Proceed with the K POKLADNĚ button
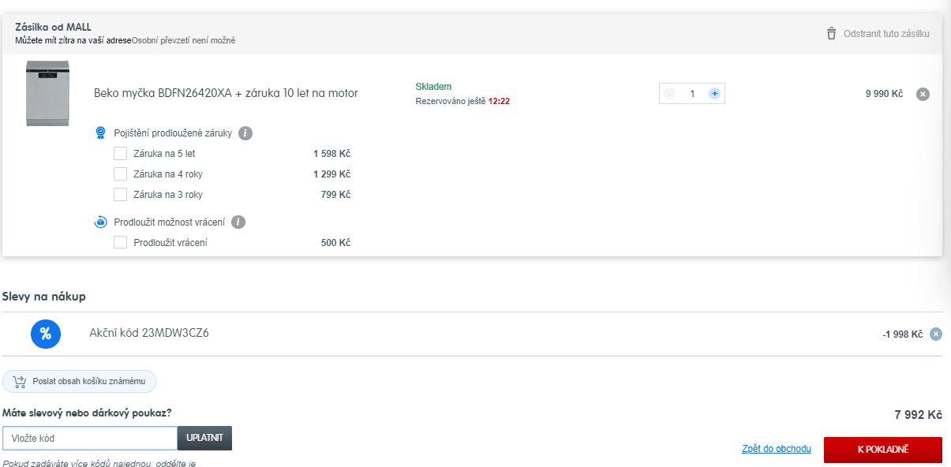Screen dimensions: 951x467 (883, 450)
